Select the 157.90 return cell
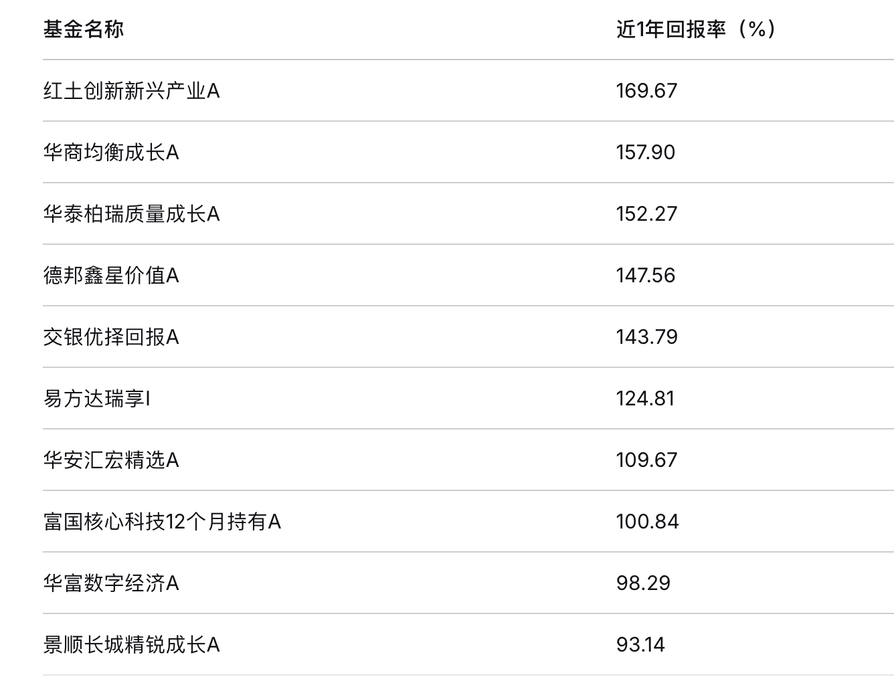 (646, 153)
